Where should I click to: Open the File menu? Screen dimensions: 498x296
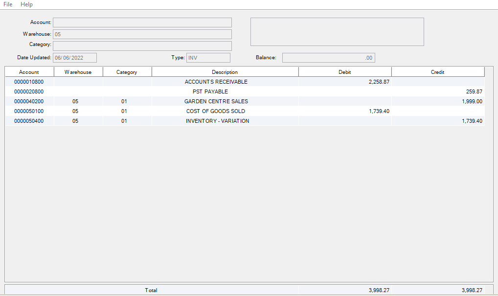coord(8,4)
